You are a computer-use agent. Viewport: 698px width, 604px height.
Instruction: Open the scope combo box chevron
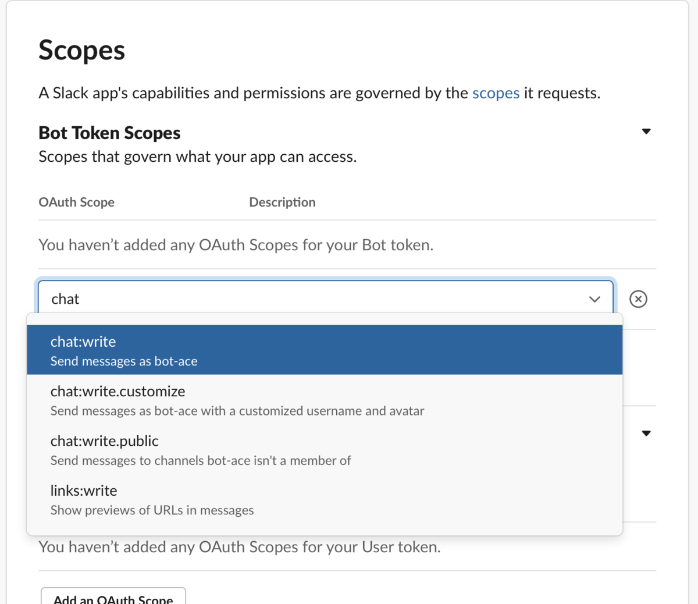click(594, 299)
